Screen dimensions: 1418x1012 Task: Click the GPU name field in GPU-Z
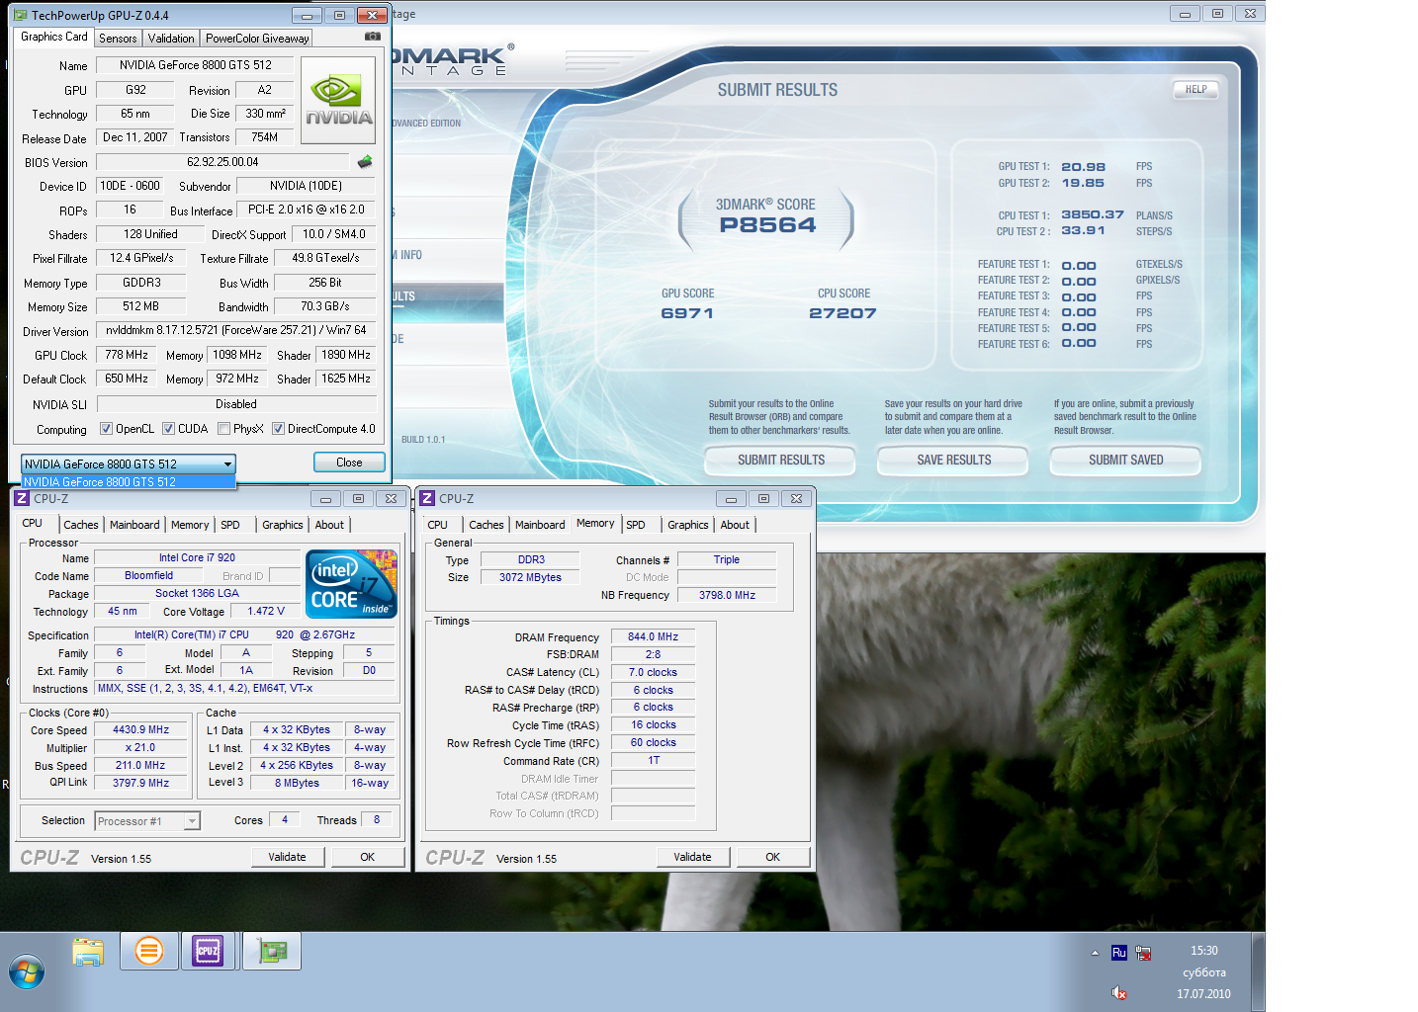click(x=195, y=65)
